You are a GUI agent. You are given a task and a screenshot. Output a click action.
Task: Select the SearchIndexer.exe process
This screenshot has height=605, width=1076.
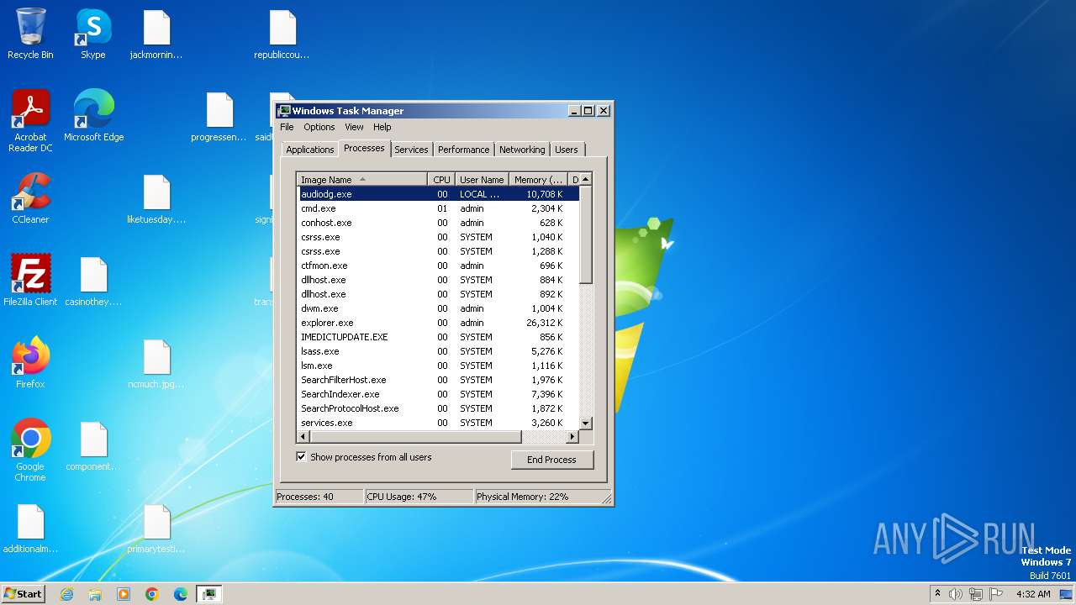[x=438, y=394]
